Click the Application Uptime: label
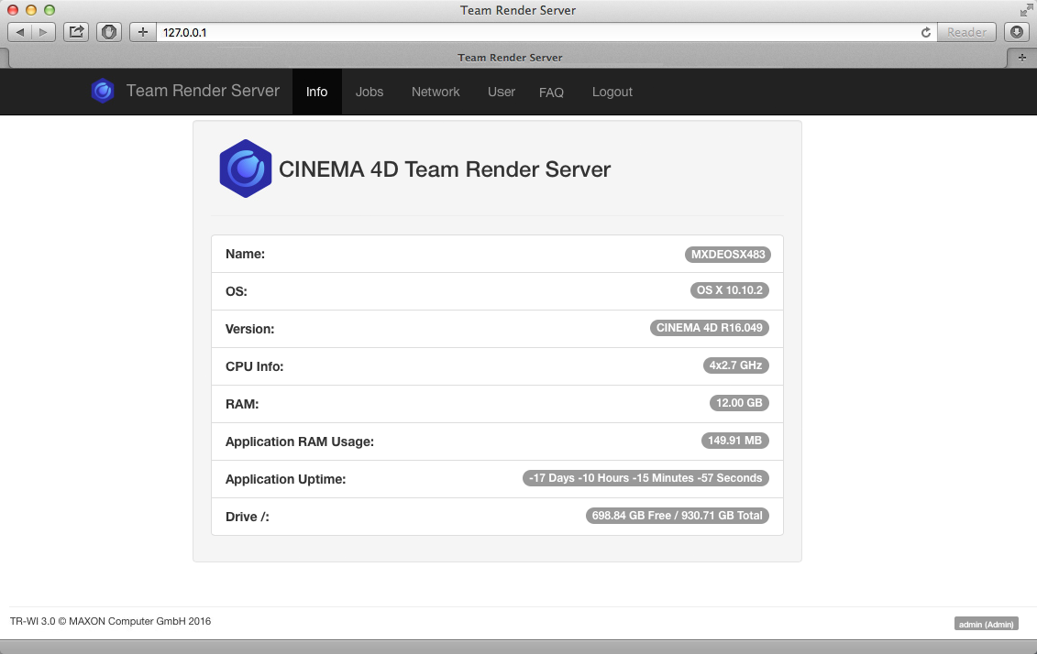1037x654 pixels. pos(286,480)
